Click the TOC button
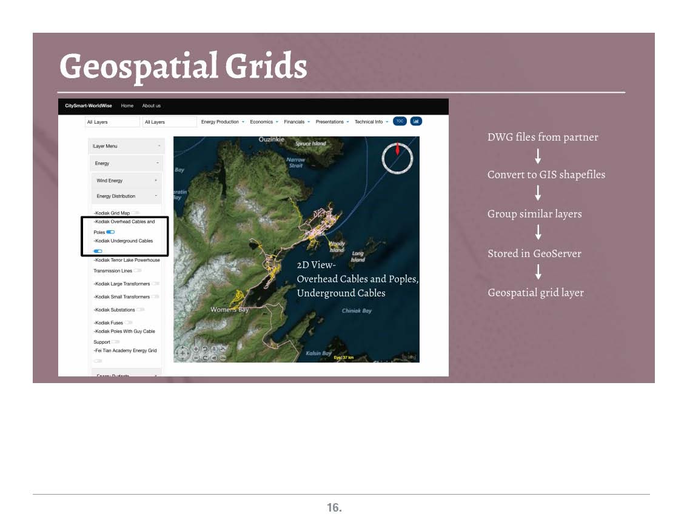 click(x=400, y=121)
